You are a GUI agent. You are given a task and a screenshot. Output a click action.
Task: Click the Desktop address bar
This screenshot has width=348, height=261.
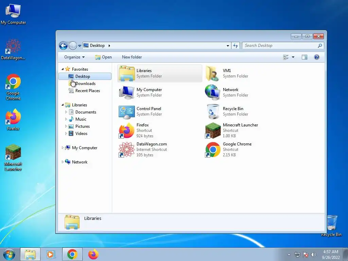pos(157,46)
